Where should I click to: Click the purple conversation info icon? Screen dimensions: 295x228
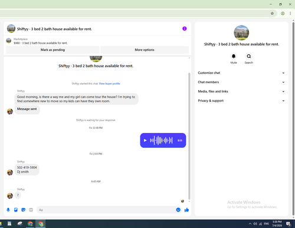pos(185,29)
